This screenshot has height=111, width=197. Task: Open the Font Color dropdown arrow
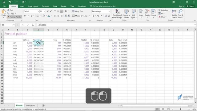(51, 16)
